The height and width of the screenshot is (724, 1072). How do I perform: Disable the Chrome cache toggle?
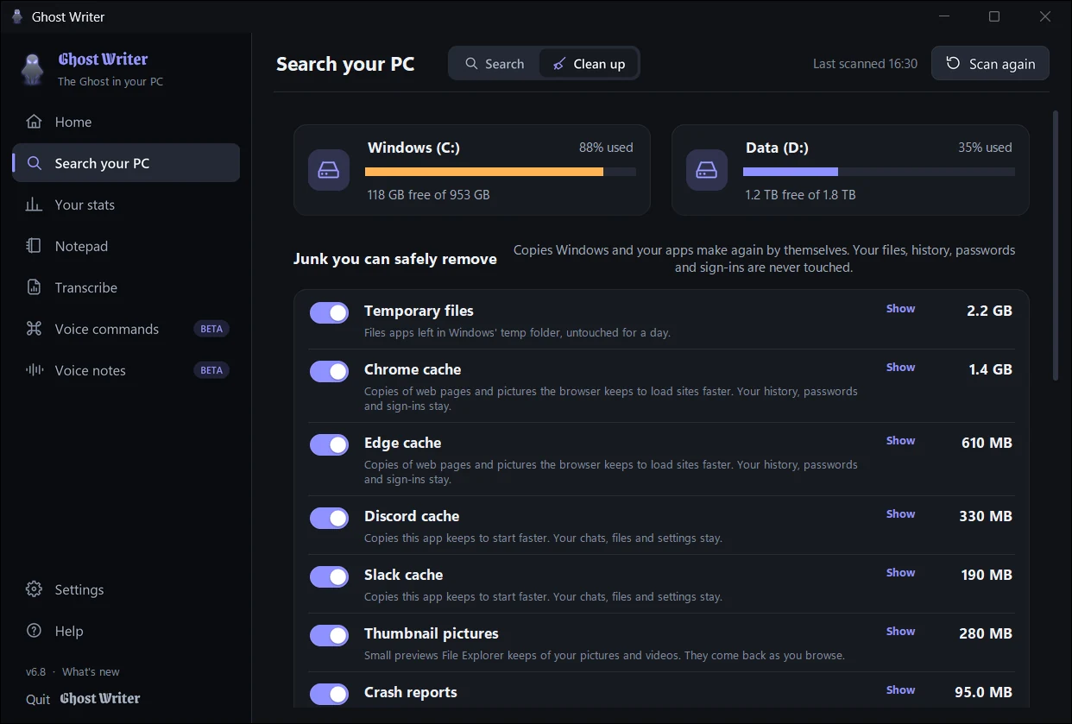329,371
